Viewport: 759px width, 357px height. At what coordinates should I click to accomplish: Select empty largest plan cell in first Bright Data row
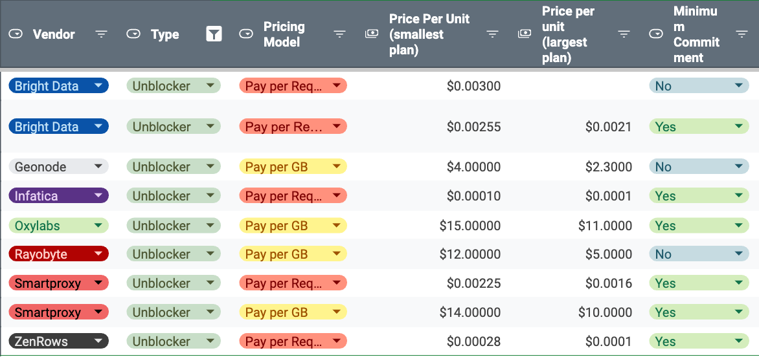(x=574, y=86)
